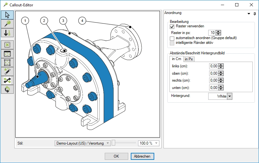Select the arrow pointer tool
Image resolution: width=259 pixels, height=163 pixels.
click(7, 15)
